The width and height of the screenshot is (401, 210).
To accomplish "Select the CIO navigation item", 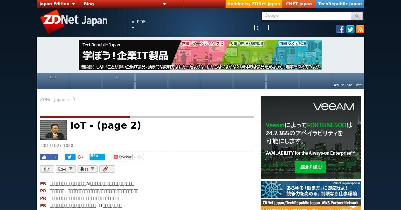I will click(53, 77).
